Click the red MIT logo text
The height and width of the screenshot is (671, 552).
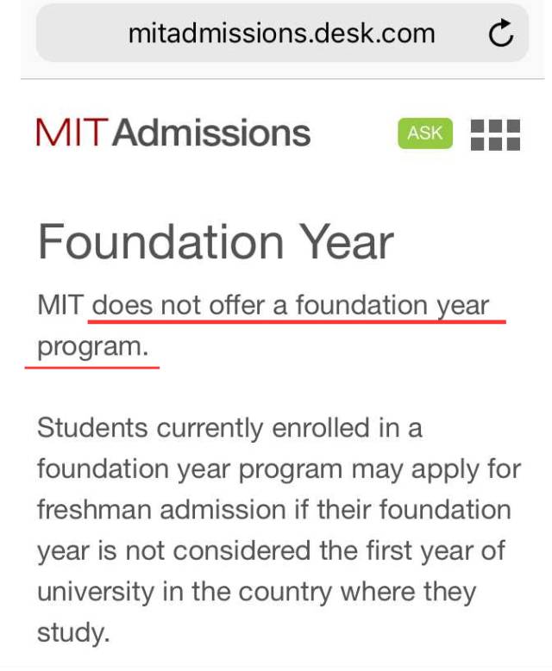click(72, 134)
